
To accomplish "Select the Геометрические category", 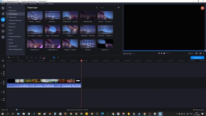I will [14, 36].
